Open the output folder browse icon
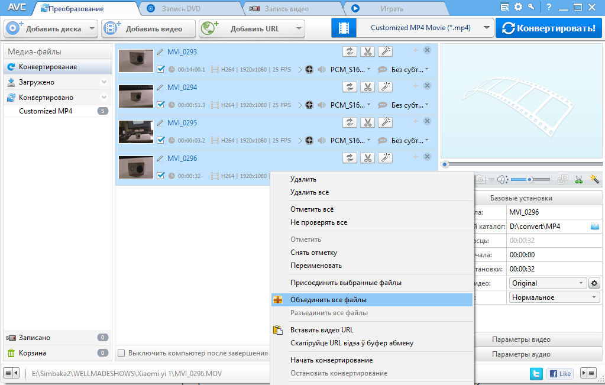Viewport: 605px width, 385px height. 594,227
